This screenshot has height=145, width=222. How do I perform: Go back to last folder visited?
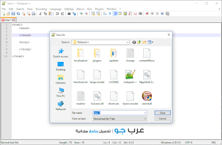pos(134,42)
